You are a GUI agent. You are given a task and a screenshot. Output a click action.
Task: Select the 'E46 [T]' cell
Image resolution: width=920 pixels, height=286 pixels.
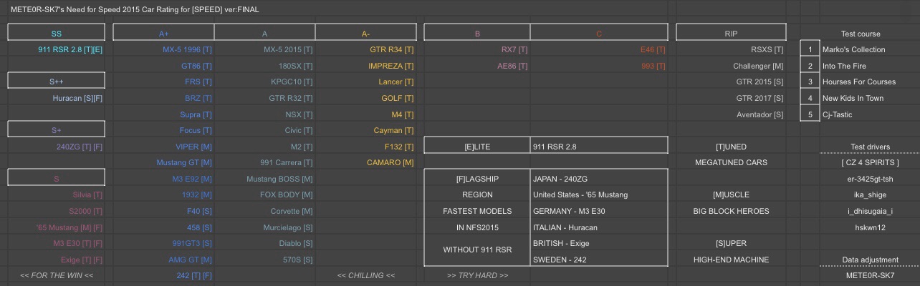click(599, 49)
